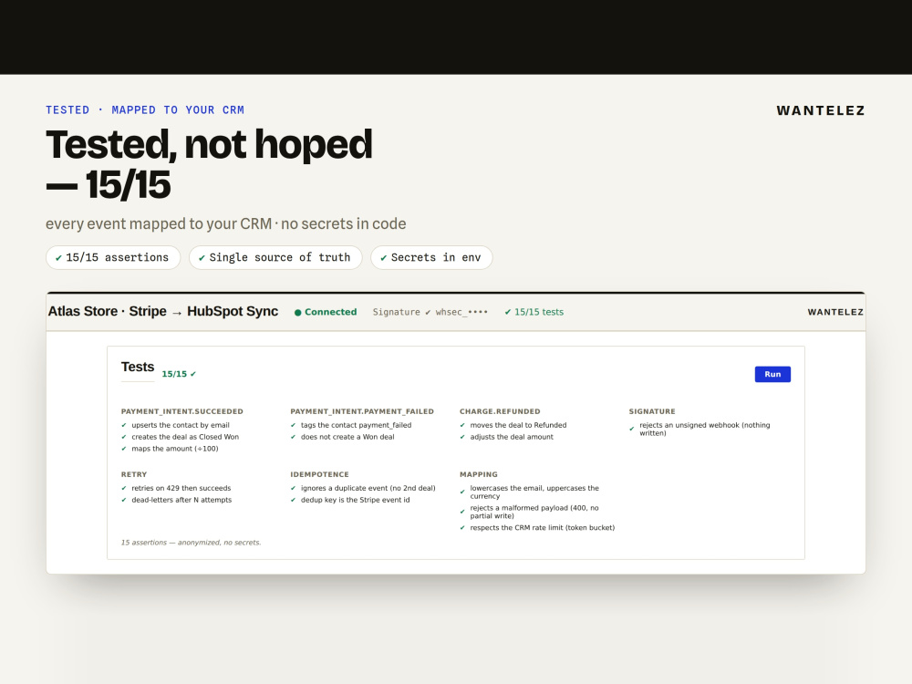Click the MAPPING group heading

click(x=479, y=474)
